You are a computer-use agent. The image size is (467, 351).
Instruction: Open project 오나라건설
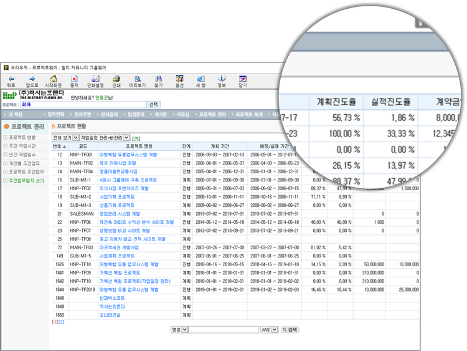110,315
